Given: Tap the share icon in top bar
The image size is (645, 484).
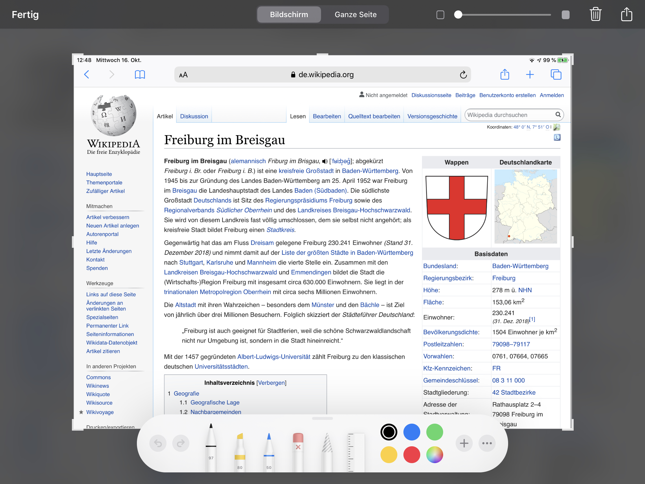Looking at the screenshot, I should (626, 14).
